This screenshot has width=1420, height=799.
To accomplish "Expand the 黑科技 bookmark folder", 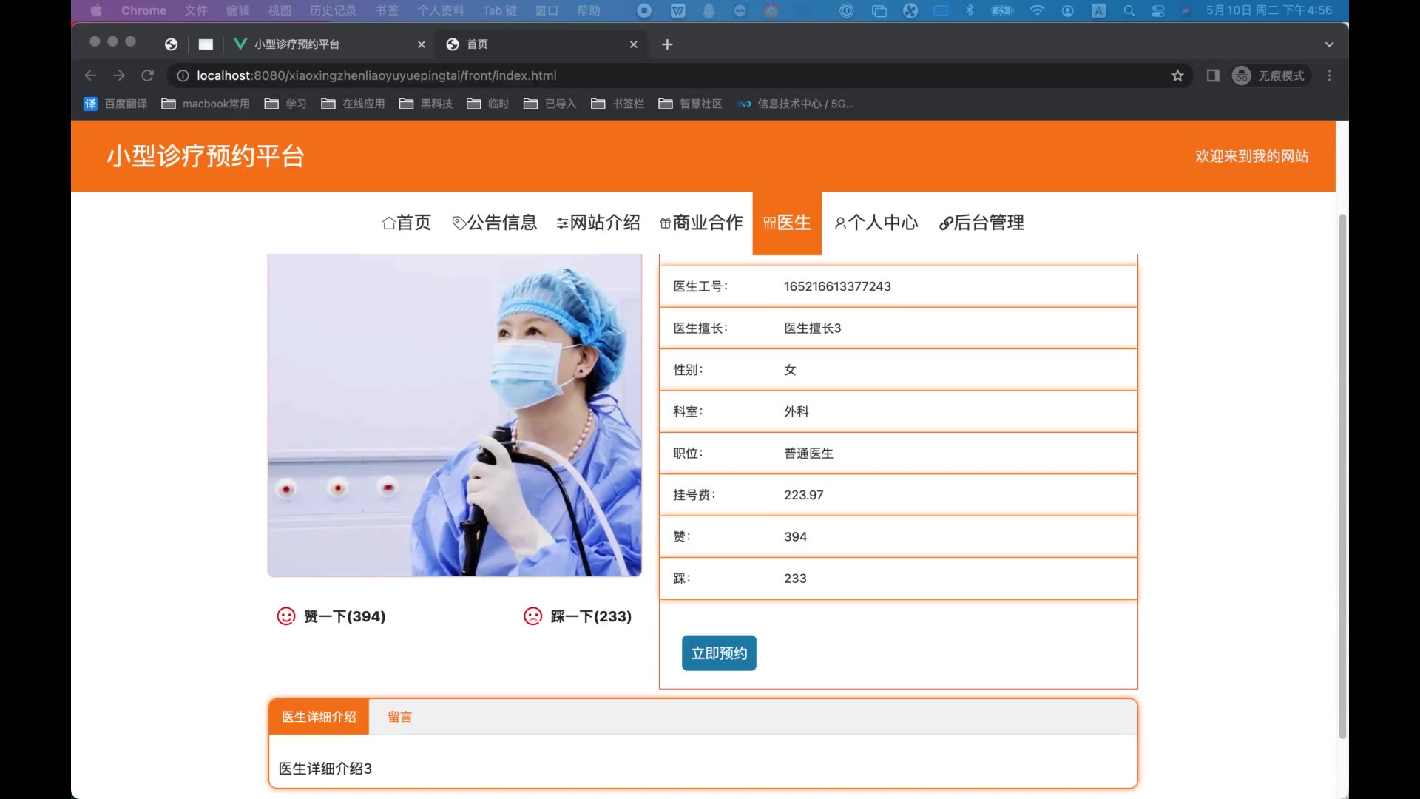I will click(x=426, y=104).
